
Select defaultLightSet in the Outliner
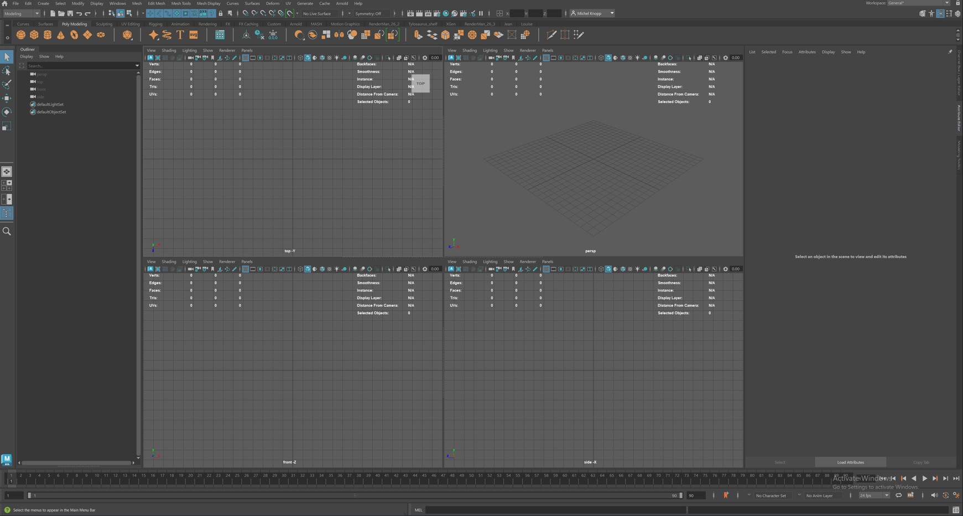(x=50, y=104)
